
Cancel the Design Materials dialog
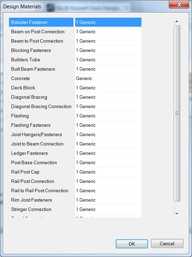click(167, 243)
